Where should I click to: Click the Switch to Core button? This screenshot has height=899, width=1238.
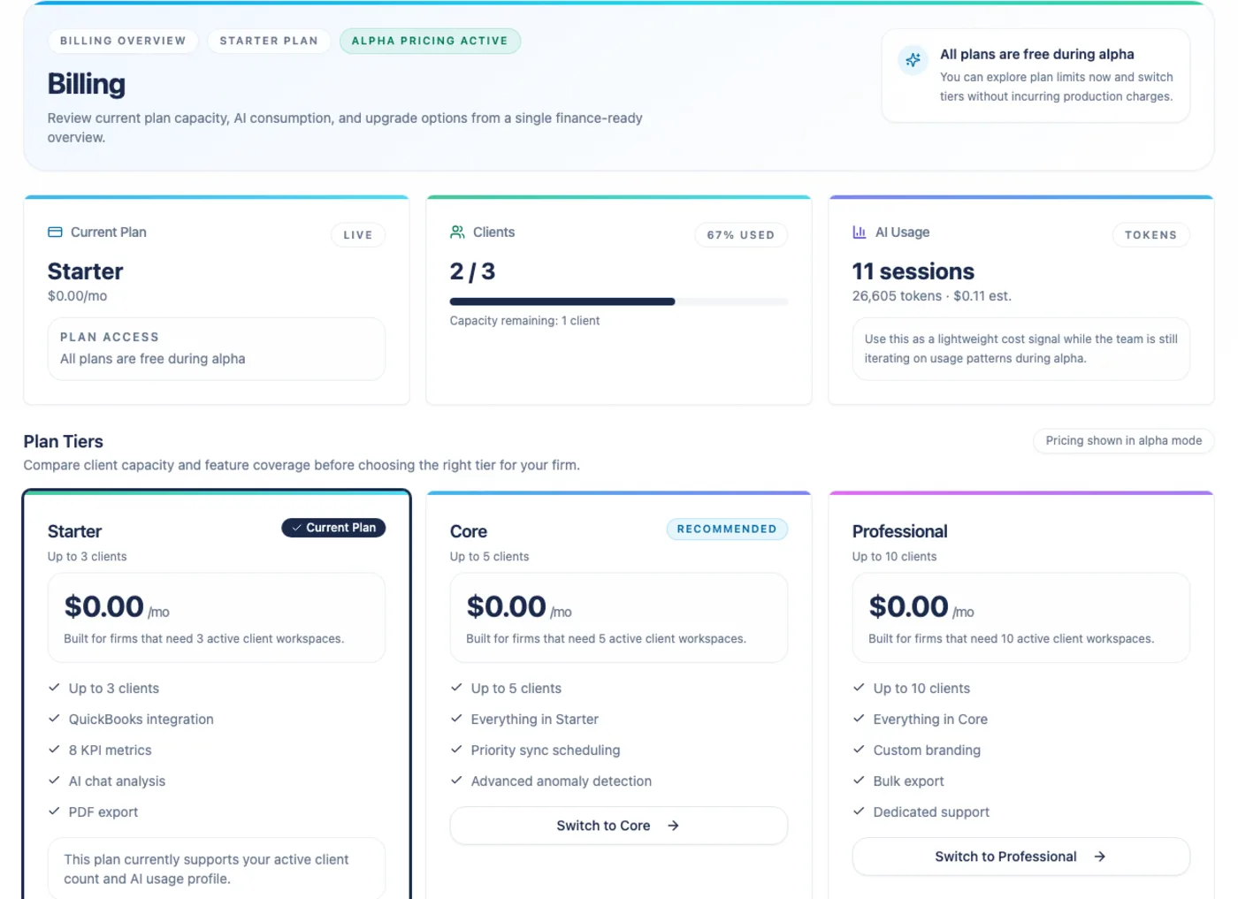(618, 825)
